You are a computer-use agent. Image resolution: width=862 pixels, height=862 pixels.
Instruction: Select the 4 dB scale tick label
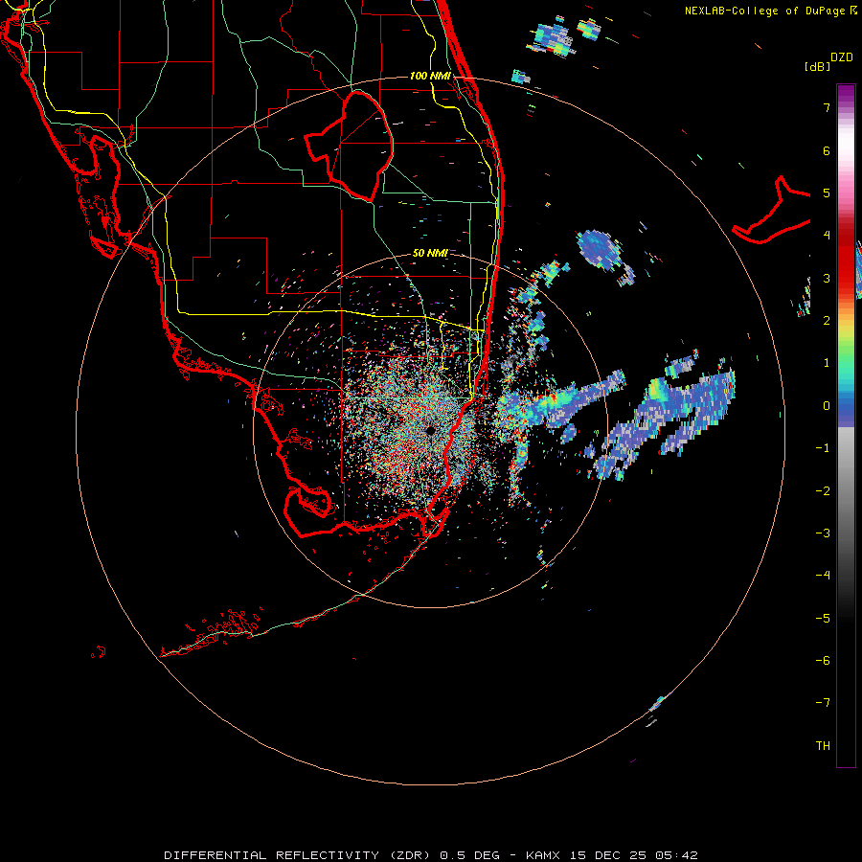coord(827,236)
